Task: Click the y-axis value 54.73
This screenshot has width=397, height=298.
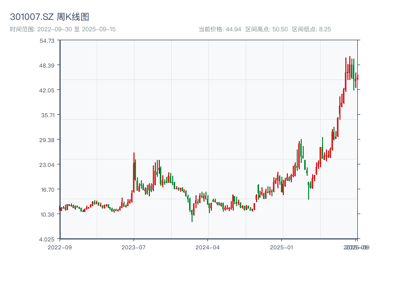Action: 47,41
